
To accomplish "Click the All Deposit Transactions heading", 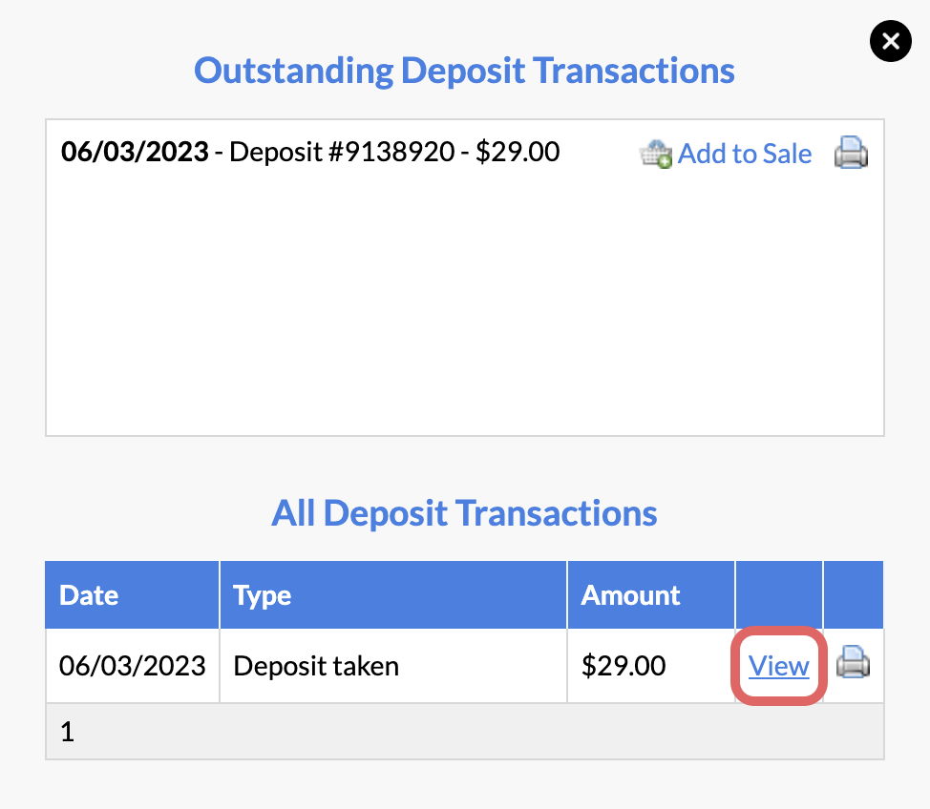I will (x=464, y=512).
